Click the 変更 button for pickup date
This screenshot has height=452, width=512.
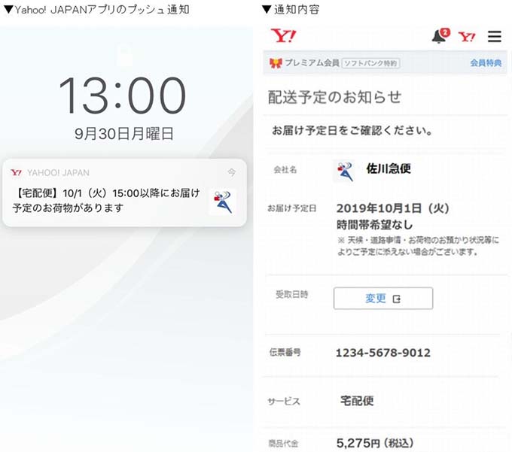click(383, 298)
